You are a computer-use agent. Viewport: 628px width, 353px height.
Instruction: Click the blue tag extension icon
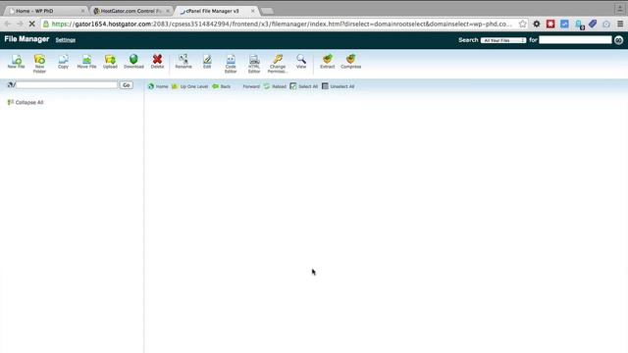593,24
